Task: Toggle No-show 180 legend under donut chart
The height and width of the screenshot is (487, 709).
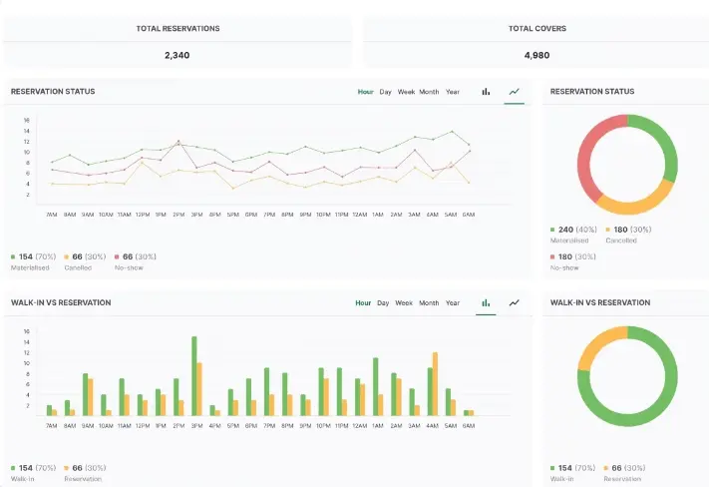Action: [x=573, y=261]
